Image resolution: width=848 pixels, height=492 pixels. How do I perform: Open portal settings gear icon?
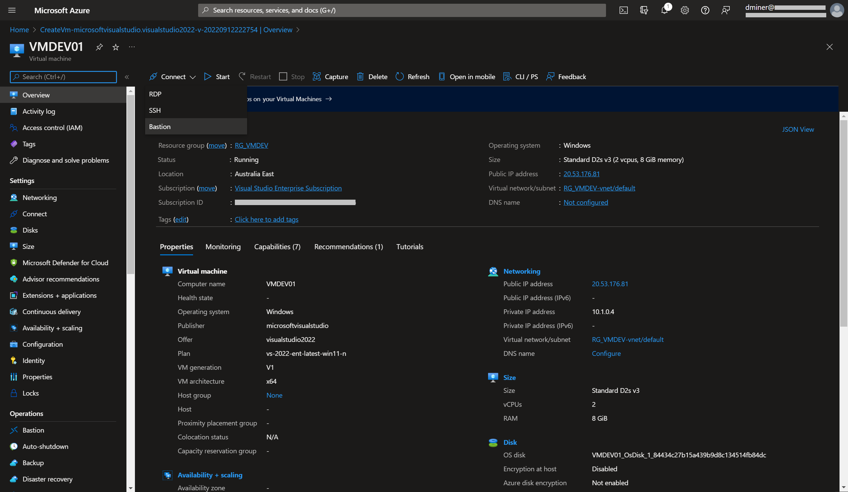coord(685,10)
